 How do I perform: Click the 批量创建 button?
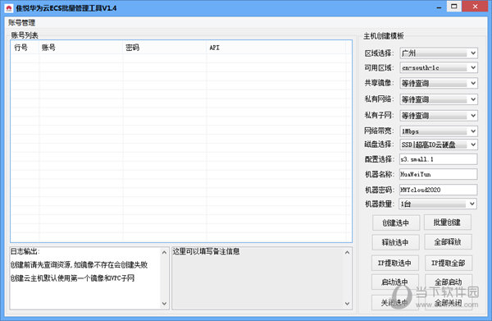(448, 222)
